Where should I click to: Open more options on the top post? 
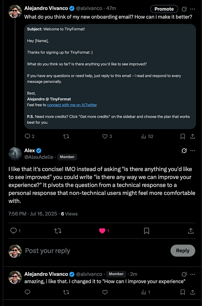[x=193, y=9]
